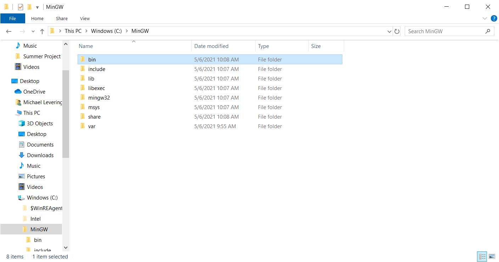Expand the ribbon with the chevron
This screenshot has width=499, height=262.
pyautogui.click(x=485, y=18)
